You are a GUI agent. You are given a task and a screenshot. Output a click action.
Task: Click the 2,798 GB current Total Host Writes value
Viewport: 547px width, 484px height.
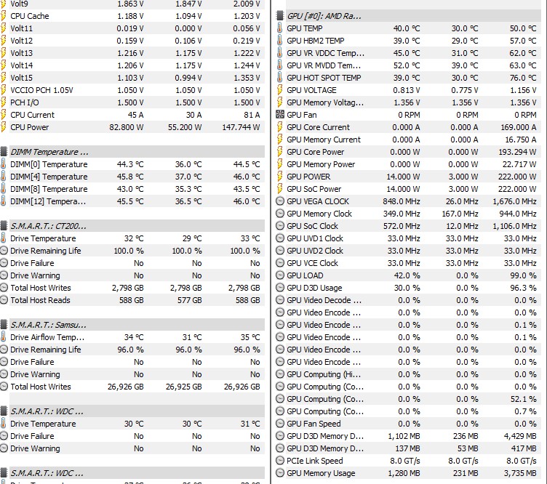point(128,288)
